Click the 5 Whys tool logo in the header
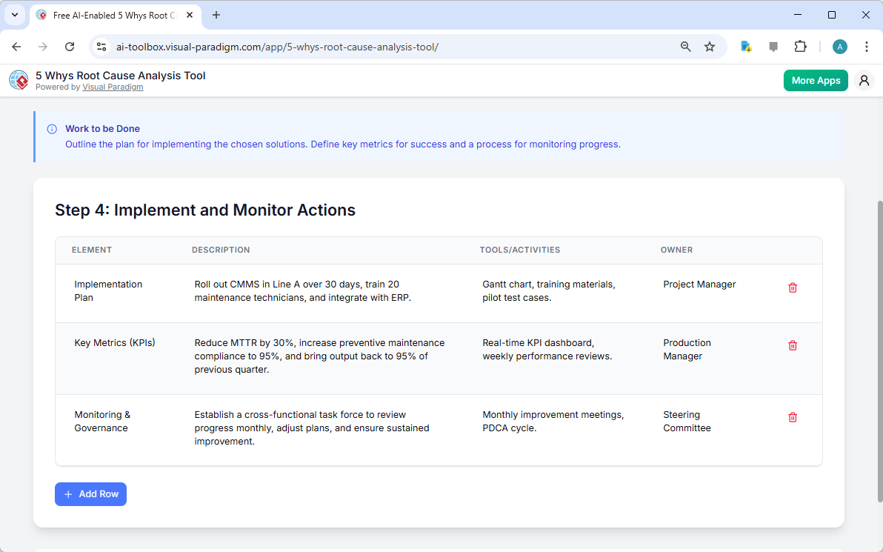 tap(19, 80)
